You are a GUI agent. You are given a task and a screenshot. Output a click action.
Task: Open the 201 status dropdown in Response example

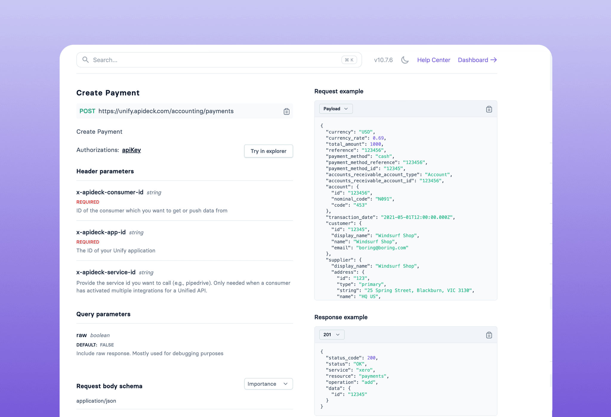click(x=331, y=334)
